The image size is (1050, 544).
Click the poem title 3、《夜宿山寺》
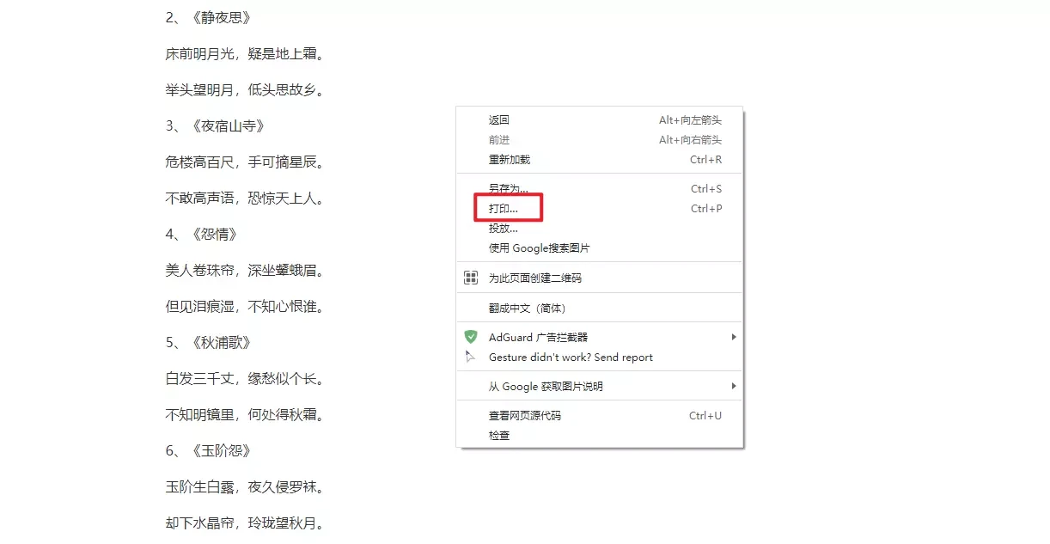tap(215, 125)
